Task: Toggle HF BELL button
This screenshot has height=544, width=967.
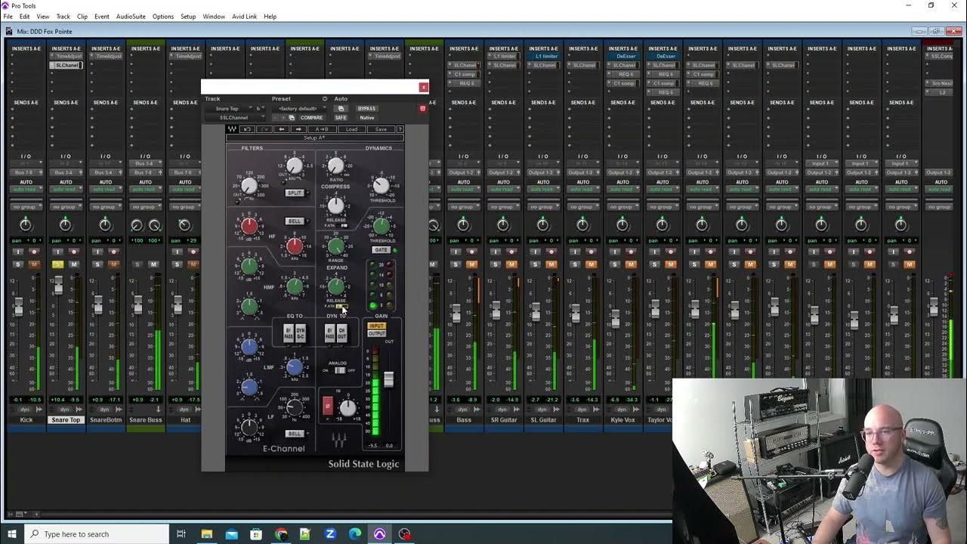Action: [x=295, y=221]
